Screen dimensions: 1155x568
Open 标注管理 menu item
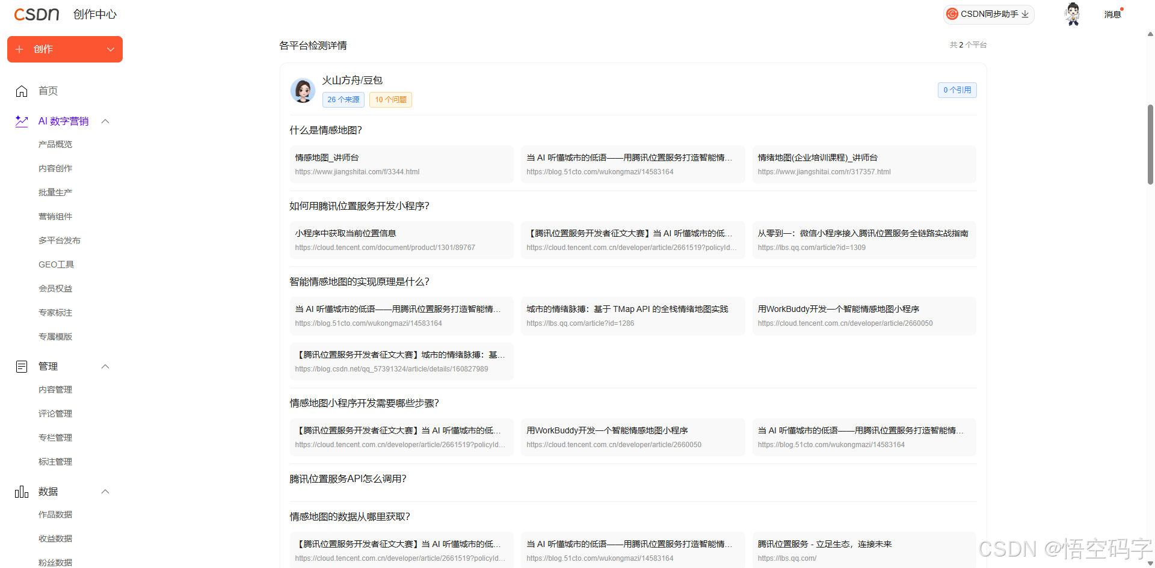(x=55, y=462)
